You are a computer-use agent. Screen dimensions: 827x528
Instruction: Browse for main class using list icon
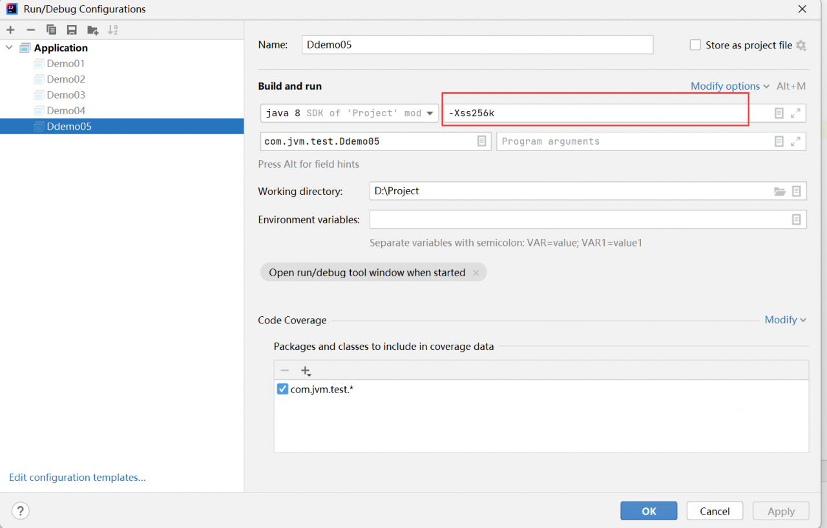[482, 141]
